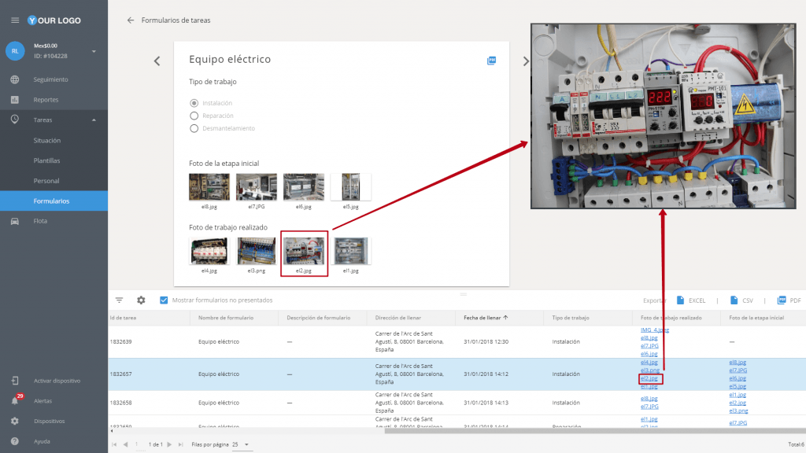Click the Dispositivos gear icon

pyautogui.click(x=15, y=421)
